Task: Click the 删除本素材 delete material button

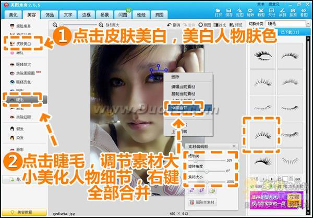Action: [x=202, y=202]
